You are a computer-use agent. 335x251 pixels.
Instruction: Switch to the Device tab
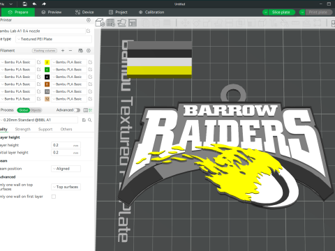(x=84, y=13)
